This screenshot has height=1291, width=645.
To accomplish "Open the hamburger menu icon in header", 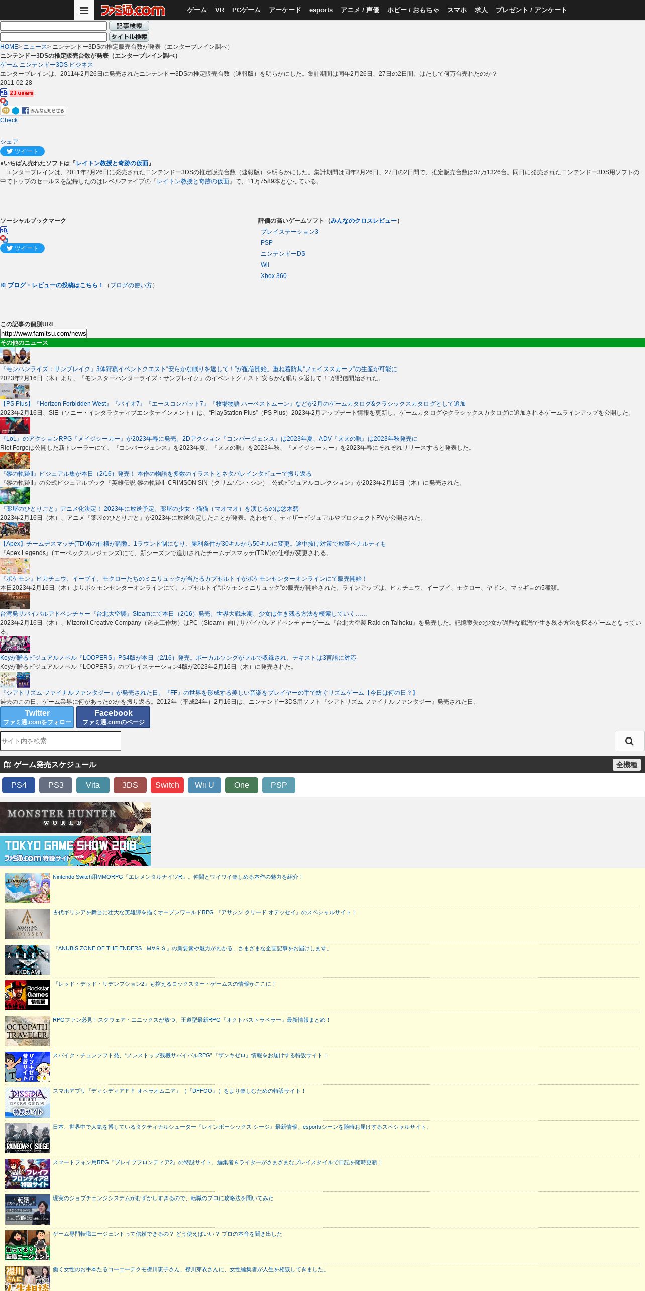I will click(84, 10).
